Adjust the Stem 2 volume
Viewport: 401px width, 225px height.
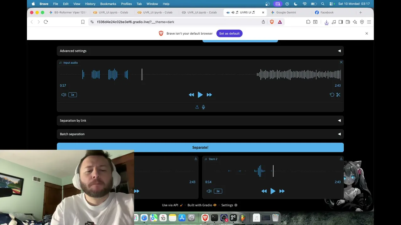click(209, 191)
